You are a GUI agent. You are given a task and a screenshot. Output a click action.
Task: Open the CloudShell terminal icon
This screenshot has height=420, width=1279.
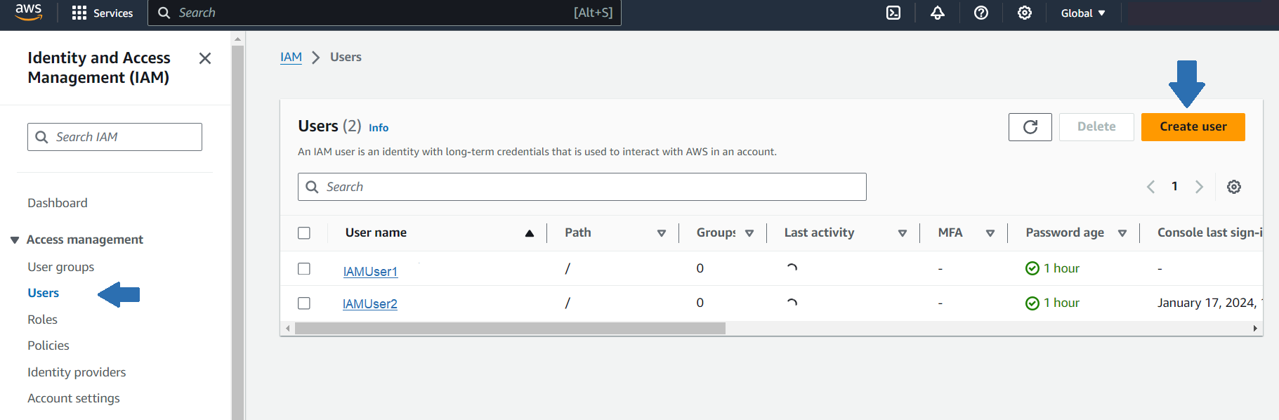(x=893, y=13)
